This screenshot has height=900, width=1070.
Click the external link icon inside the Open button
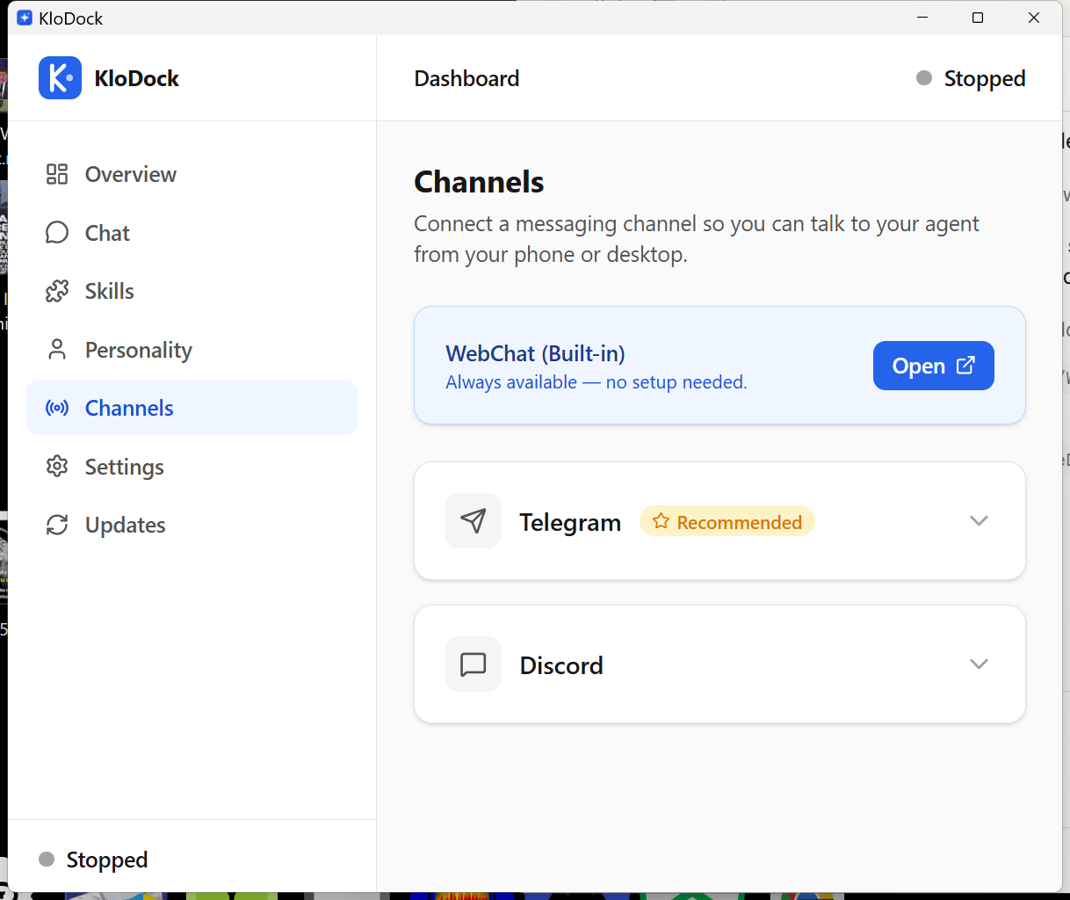coord(965,364)
